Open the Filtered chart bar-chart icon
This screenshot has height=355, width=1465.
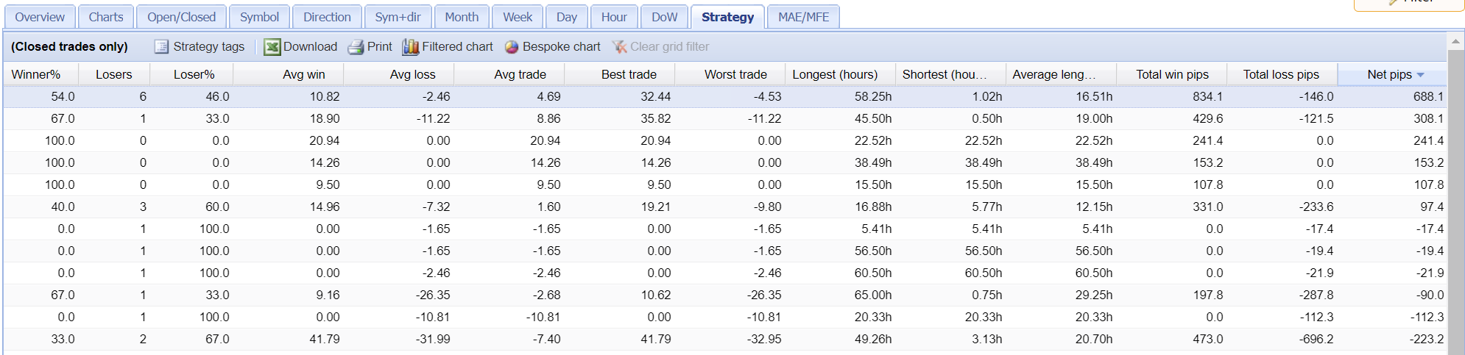pos(411,47)
